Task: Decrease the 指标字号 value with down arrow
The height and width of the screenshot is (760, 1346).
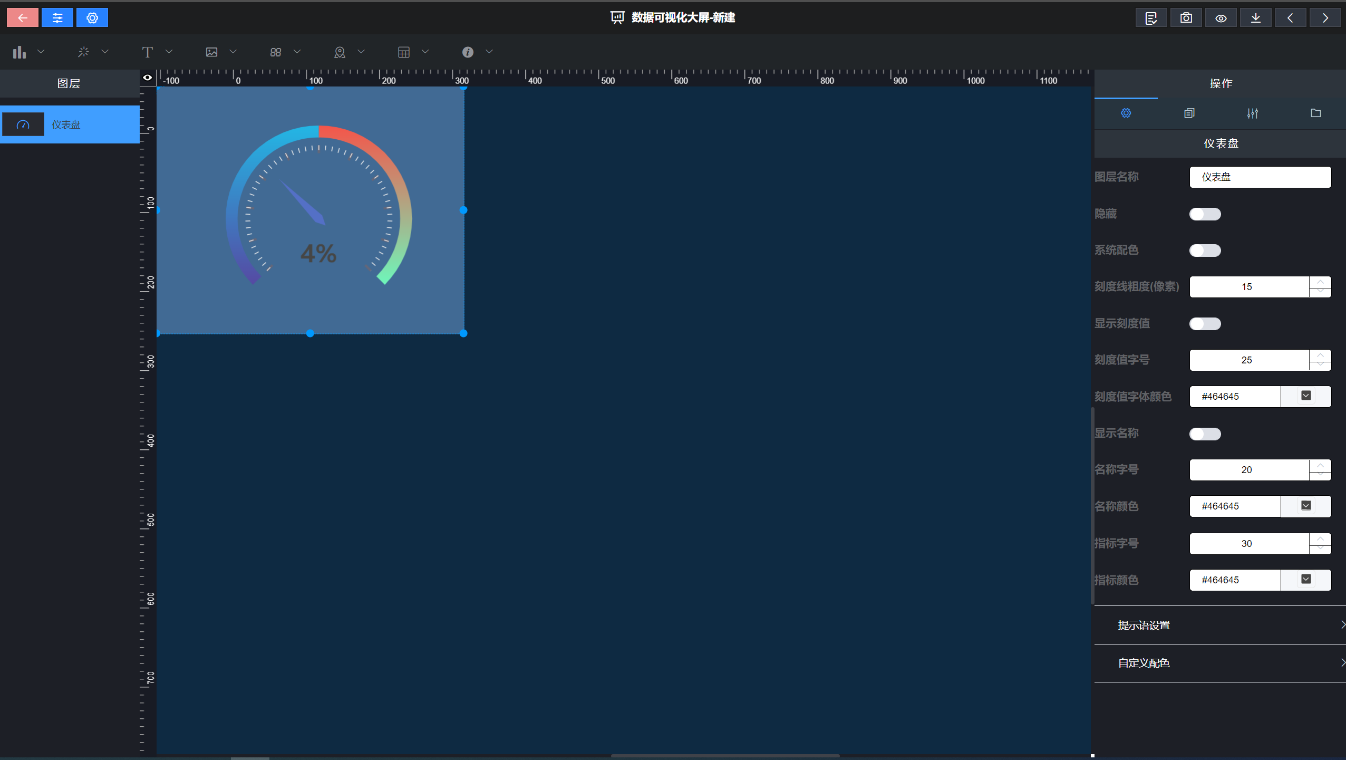Action: [x=1320, y=549]
